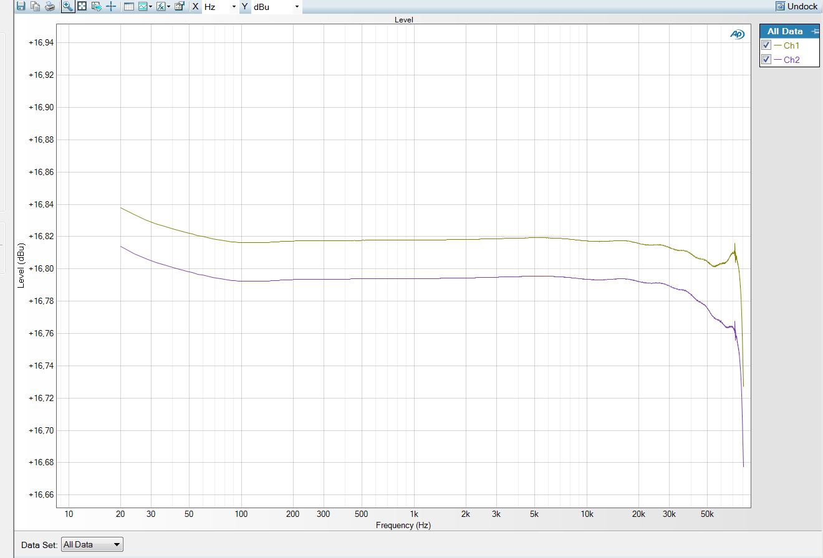Activate the crosshair cursor tool
The image size is (823, 558).
coord(111,6)
